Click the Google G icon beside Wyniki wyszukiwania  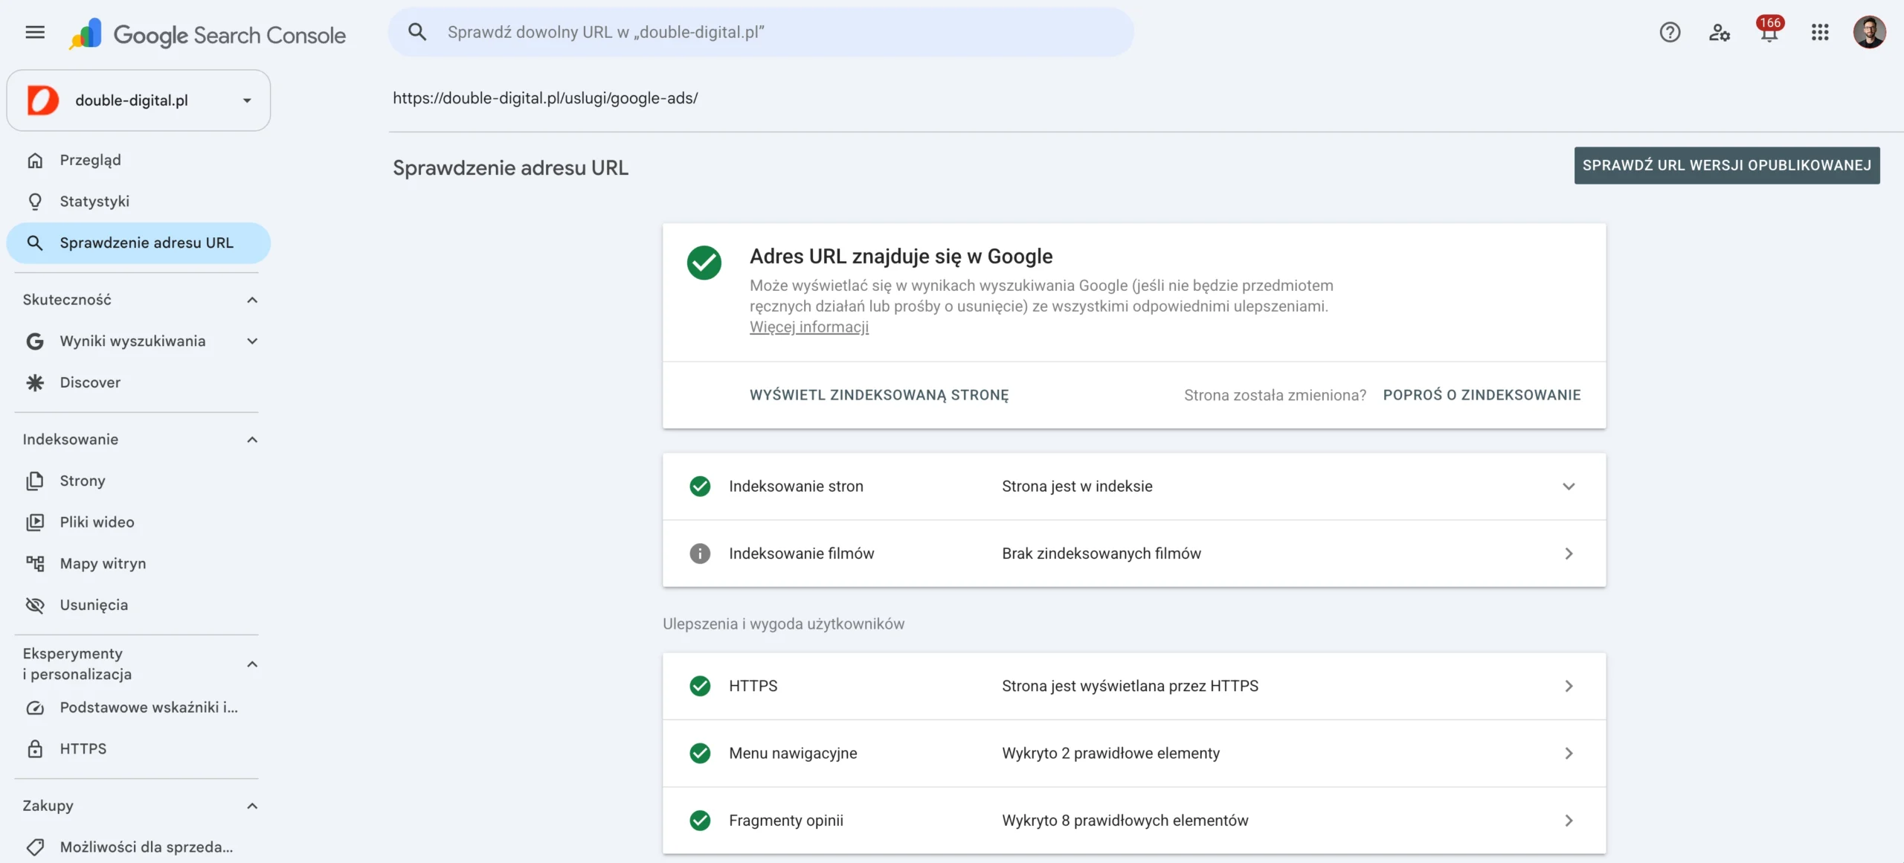coord(35,341)
